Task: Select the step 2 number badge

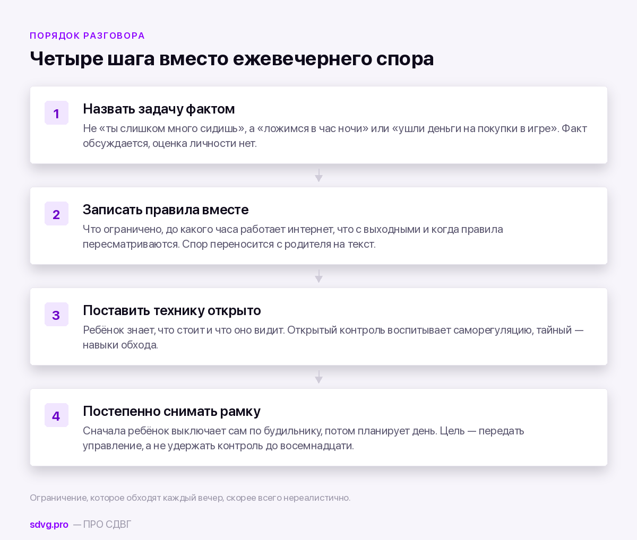Action: tap(56, 214)
